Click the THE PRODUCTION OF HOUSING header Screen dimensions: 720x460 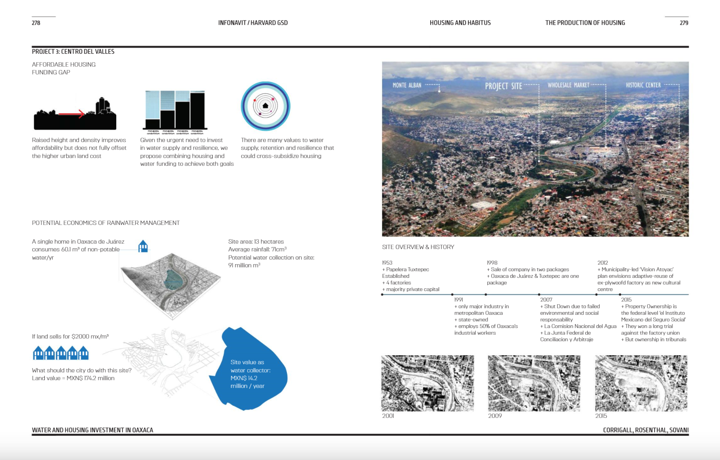tap(585, 23)
